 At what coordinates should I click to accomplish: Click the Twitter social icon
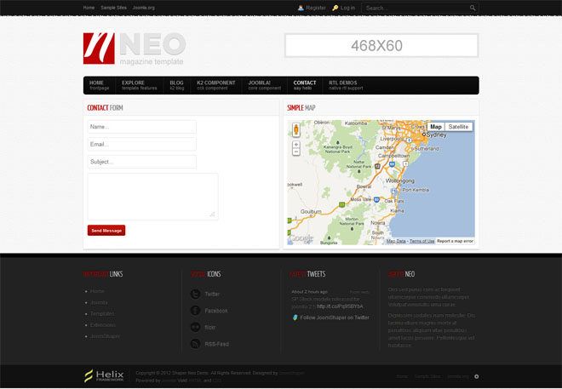coord(195,294)
